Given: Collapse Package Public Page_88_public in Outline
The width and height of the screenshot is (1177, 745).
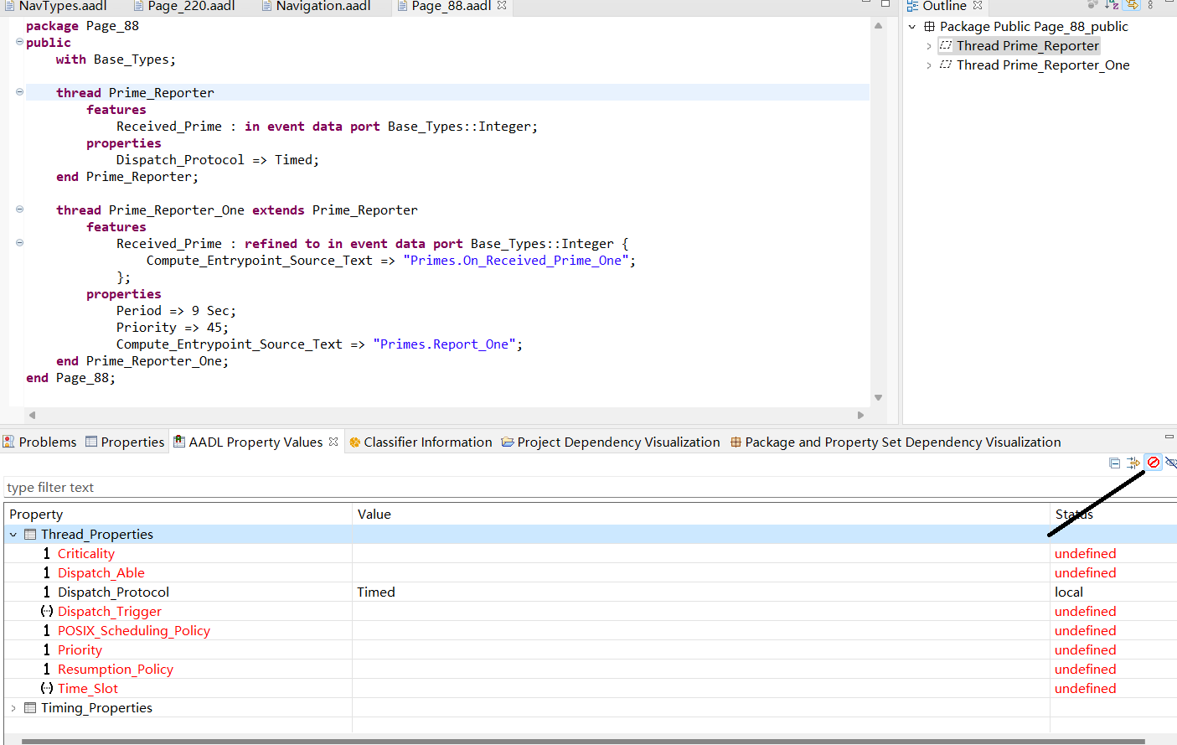Looking at the screenshot, I should [x=912, y=27].
